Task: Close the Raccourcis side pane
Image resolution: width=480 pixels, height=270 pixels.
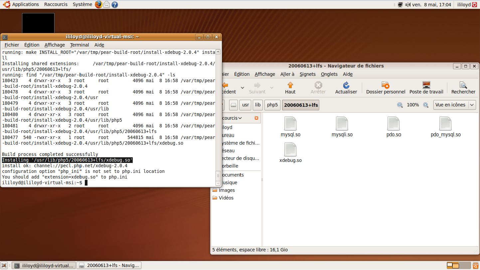Action: coord(256,118)
